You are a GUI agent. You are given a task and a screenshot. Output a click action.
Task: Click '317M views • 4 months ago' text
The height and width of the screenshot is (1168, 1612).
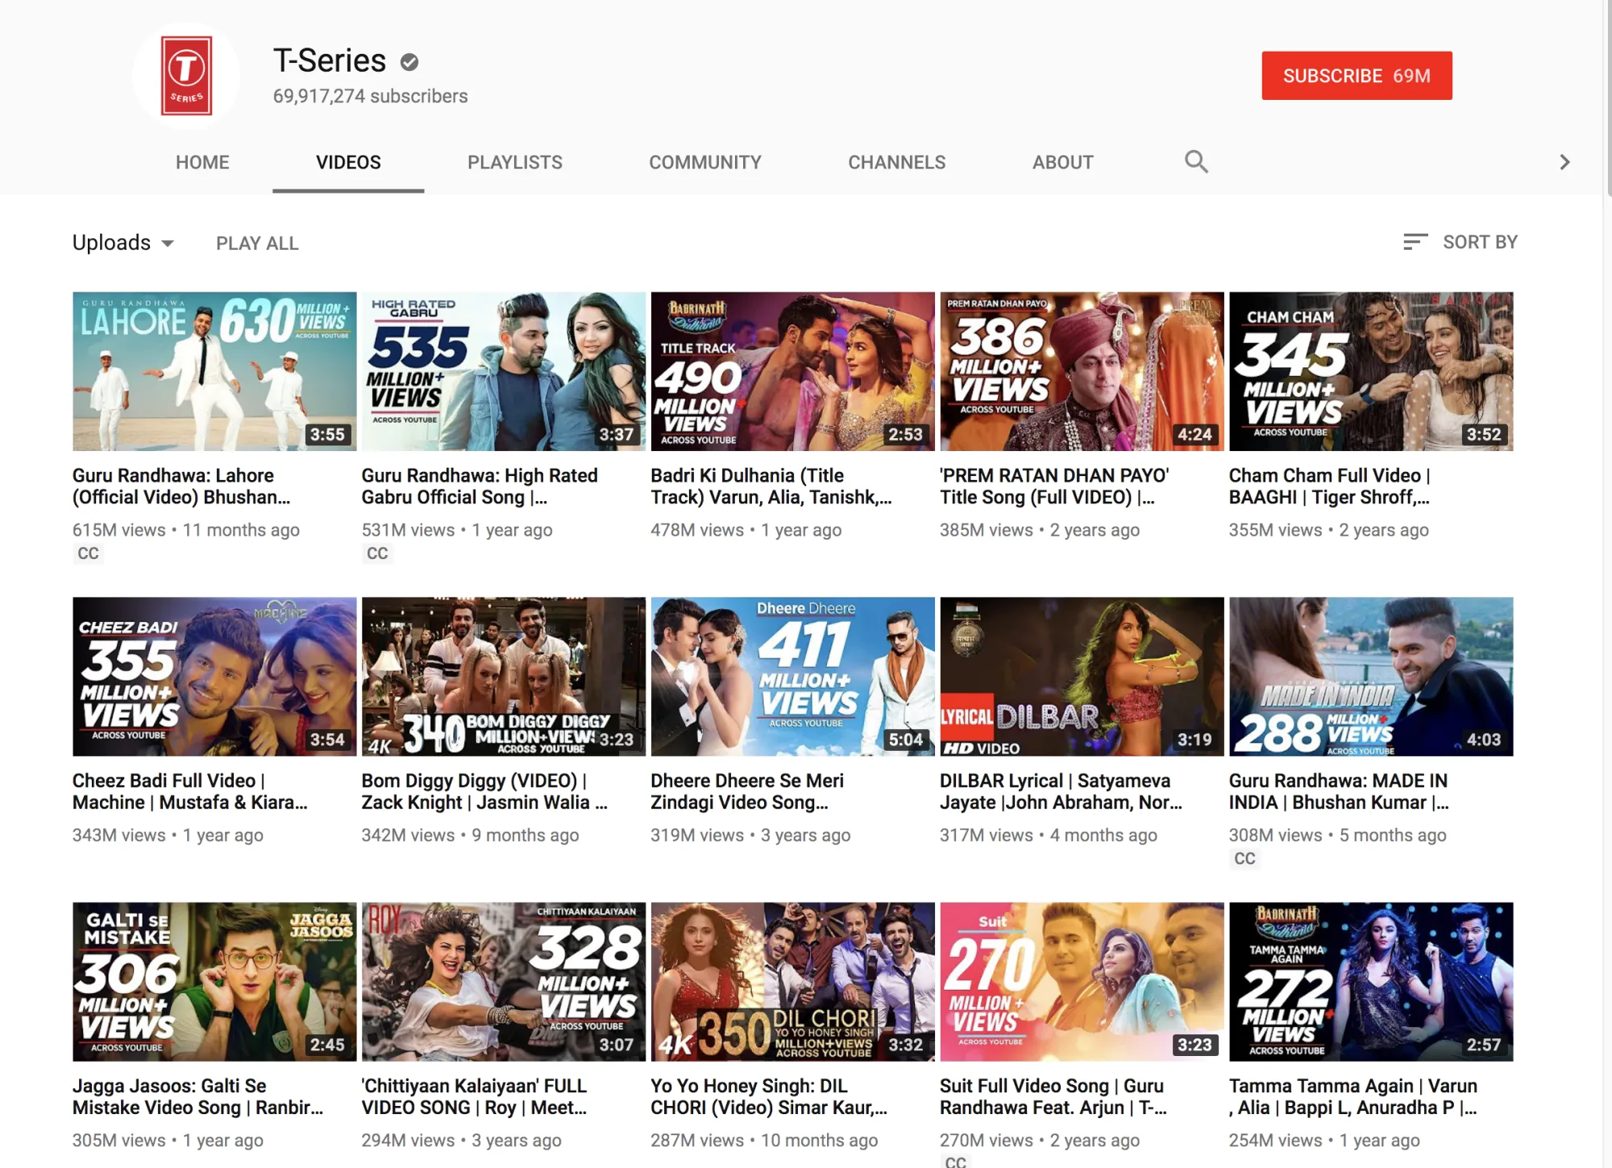1049,835
